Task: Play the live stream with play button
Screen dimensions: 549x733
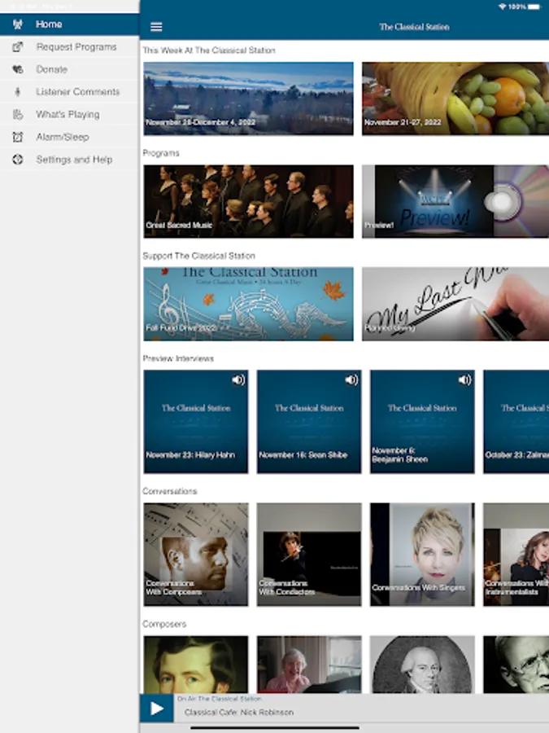Action: (x=157, y=709)
